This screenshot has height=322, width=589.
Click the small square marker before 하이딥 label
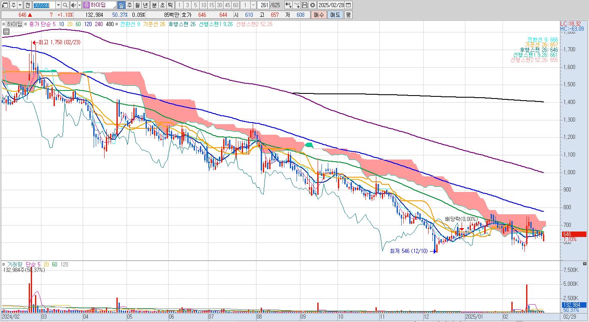coord(4,24)
